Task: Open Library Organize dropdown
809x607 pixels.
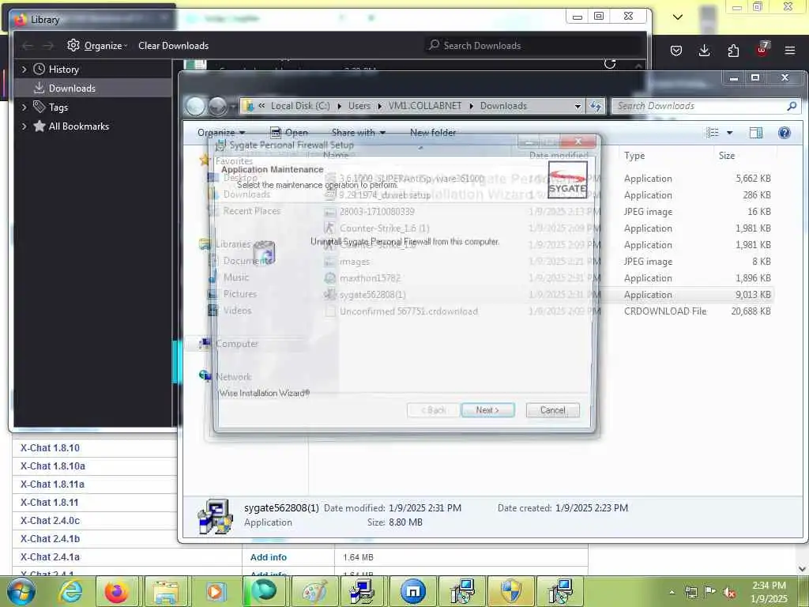Action: click(97, 45)
